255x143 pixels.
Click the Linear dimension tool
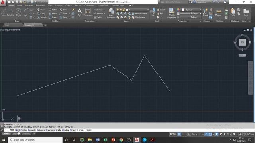(98, 10)
